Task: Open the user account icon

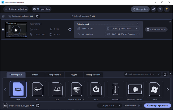Action: (x=160, y=9)
